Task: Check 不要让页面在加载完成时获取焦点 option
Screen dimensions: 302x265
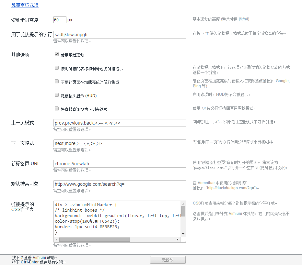Action: pyautogui.click(x=57, y=81)
